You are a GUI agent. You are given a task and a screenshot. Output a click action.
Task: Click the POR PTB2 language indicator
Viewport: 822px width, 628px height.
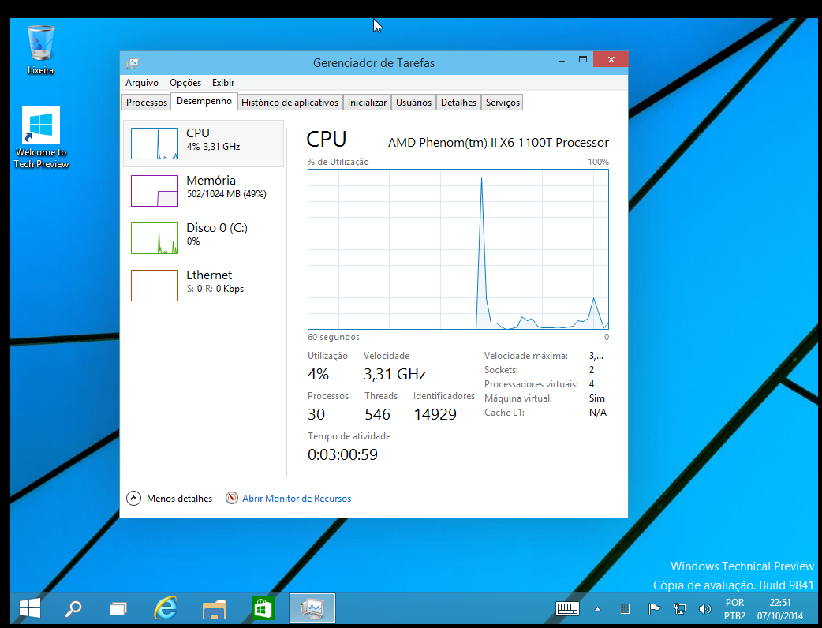(x=735, y=609)
